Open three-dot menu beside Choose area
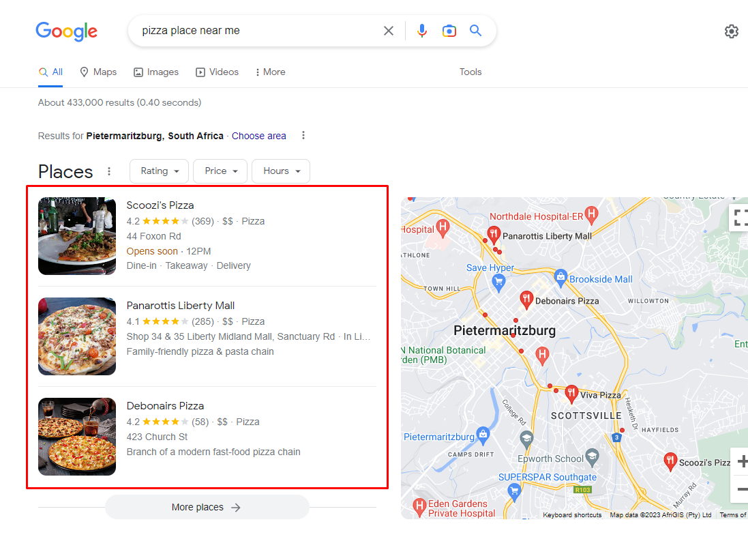Viewport: 748px width, 537px height. 303,136
